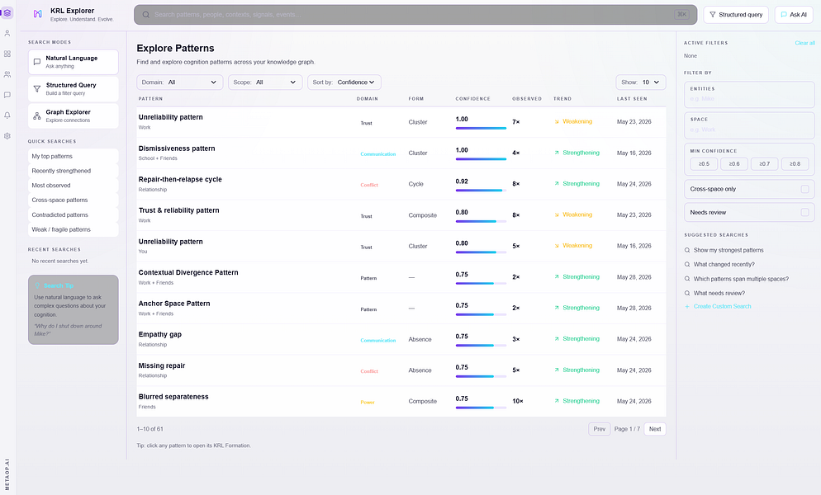Screen dimensions: 821x495
Task: Select Graph Explorer search mode
Action: tap(74, 115)
